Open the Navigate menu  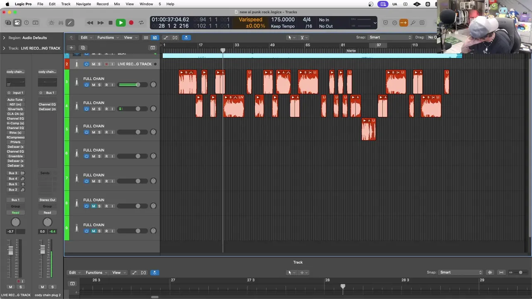click(x=84, y=4)
